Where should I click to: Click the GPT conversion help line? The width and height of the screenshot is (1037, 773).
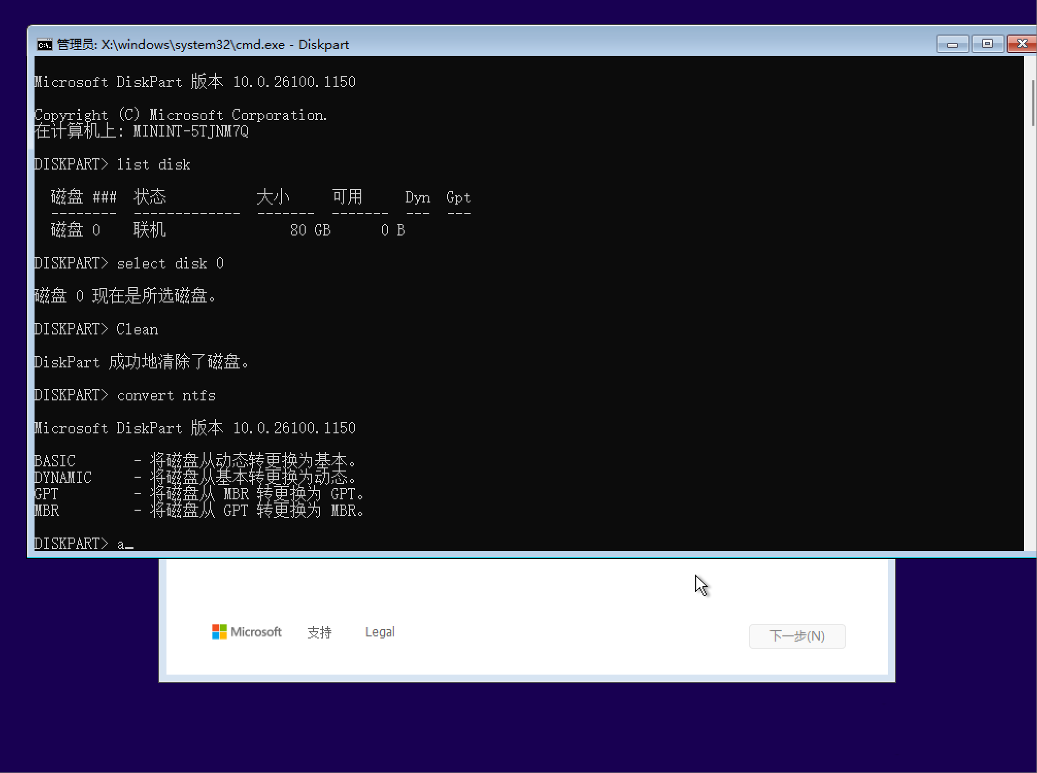198,494
